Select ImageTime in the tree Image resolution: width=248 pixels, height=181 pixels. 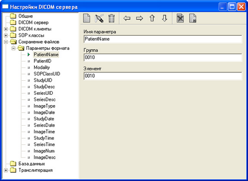(x=44, y=132)
